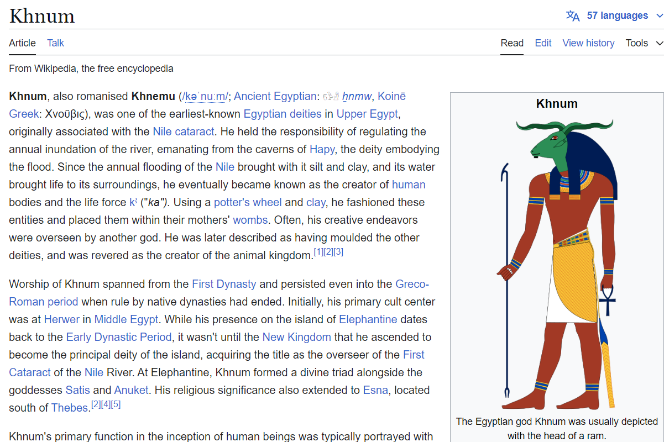Viewport: 664px width, 442px height.
Task: Select the Read tab
Action: pyautogui.click(x=512, y=43)
